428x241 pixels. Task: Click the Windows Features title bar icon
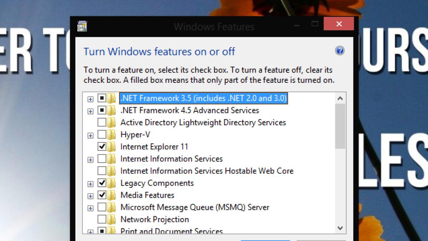[82, 26]
